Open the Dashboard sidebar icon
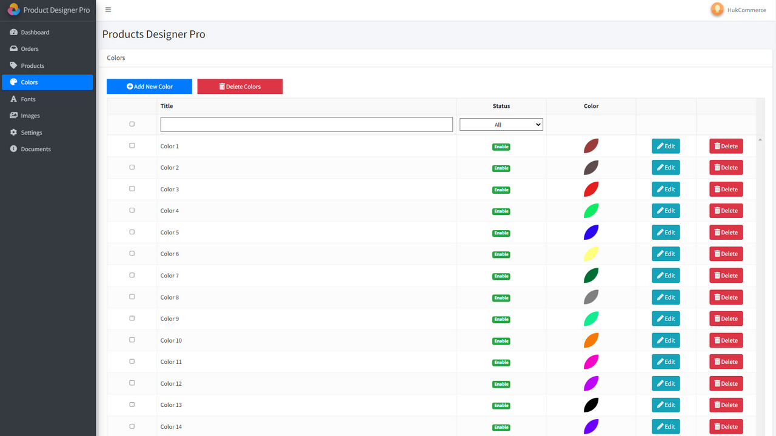This screenshot has height=436, width=776. coord(13,31)
